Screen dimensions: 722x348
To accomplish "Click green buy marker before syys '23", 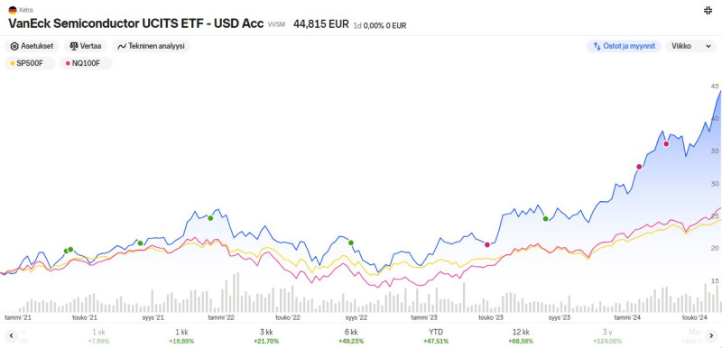I will pyautogui.click(x=546, y=218).
